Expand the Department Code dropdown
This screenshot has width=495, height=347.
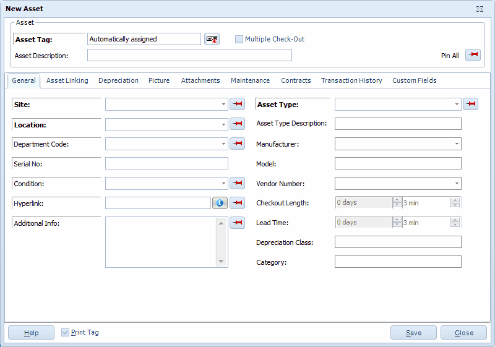pos(223,144)
